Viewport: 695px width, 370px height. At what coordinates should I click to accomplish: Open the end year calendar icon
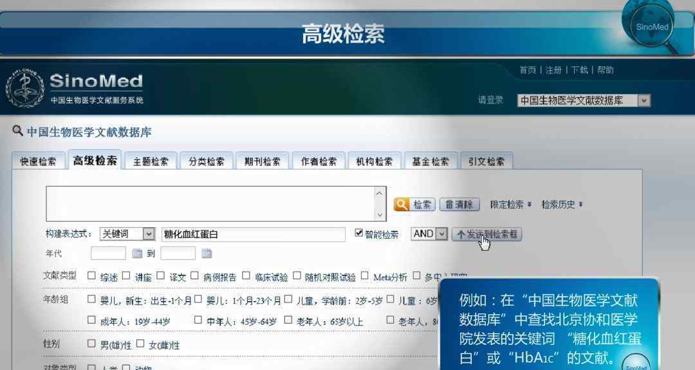(x=207, y=254)
